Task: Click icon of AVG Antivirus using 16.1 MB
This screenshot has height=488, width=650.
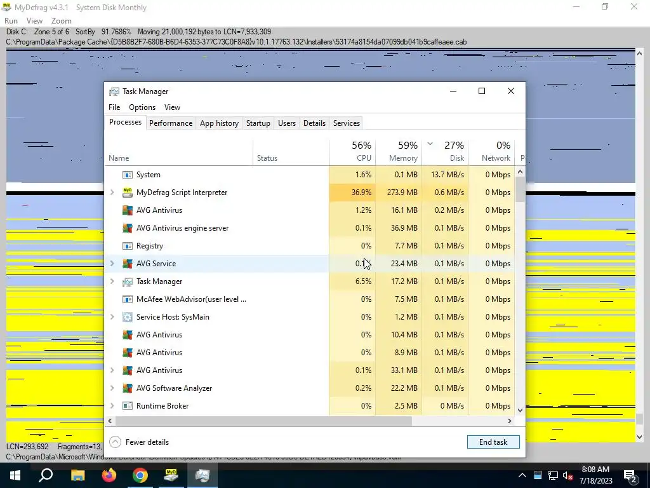Action: pos(127,210)
